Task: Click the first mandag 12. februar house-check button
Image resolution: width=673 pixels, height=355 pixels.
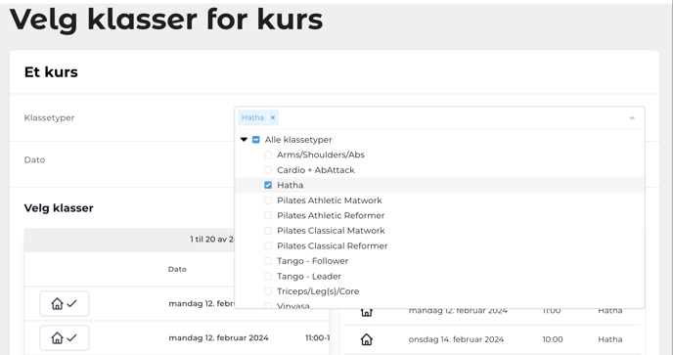Action: [65, 303]
